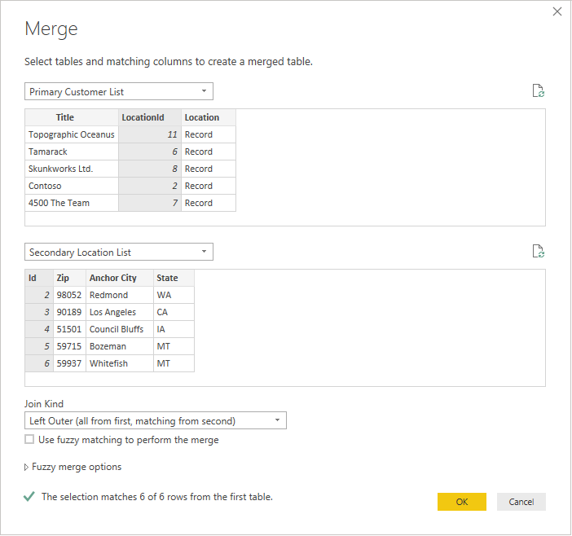Click the green match status checkmark

[x=30, y=496]
